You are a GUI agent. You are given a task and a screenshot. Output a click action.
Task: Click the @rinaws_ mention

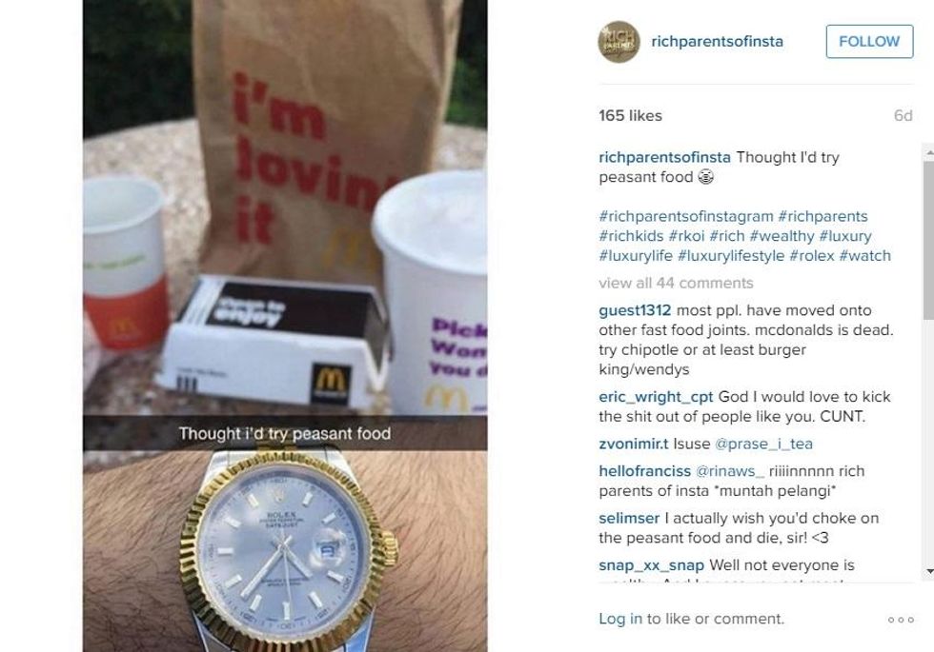coord(730,471)
